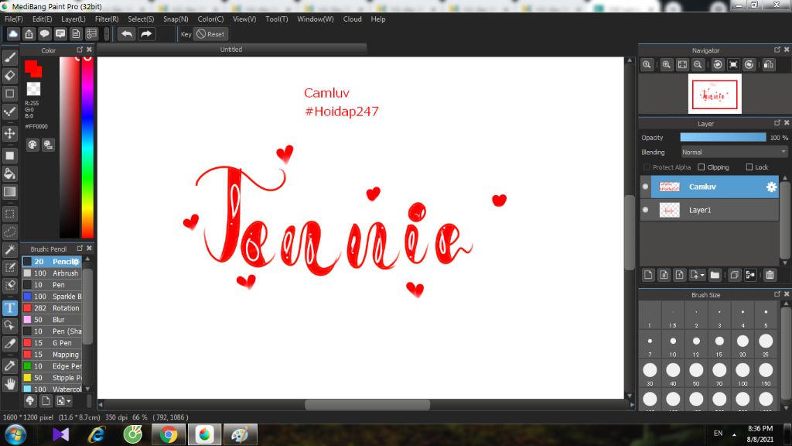Open the Blending mode dropdown
Image resolution: width=792 pixels, height=446 pixels.
click(734, 153)
